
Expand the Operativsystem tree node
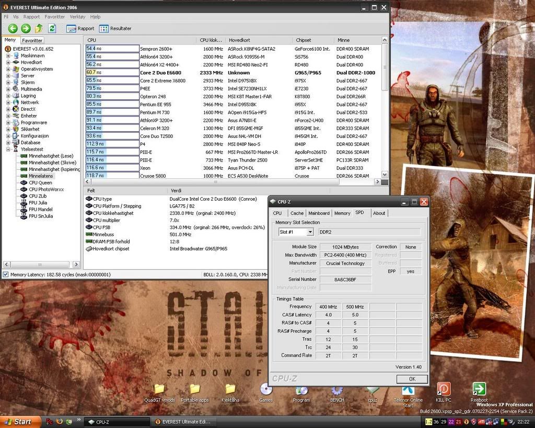tap(8, 69)
